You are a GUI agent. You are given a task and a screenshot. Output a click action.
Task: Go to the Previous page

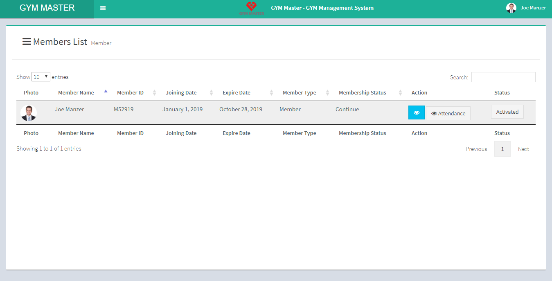pyautogui.click(x=476, y=149)
